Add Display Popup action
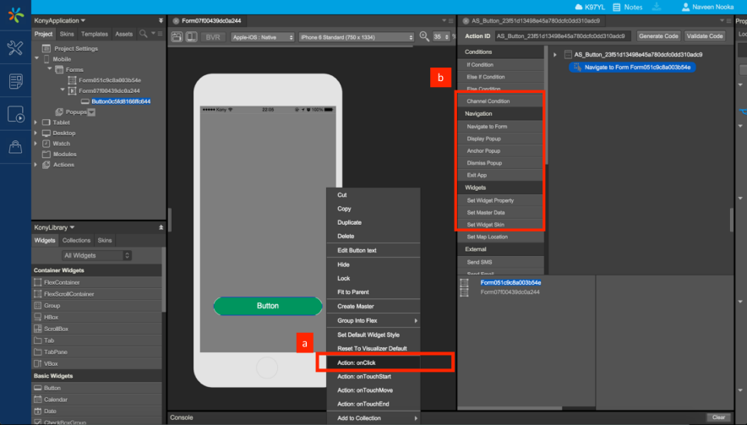This screenshot has width=747, height=425. 501,139
